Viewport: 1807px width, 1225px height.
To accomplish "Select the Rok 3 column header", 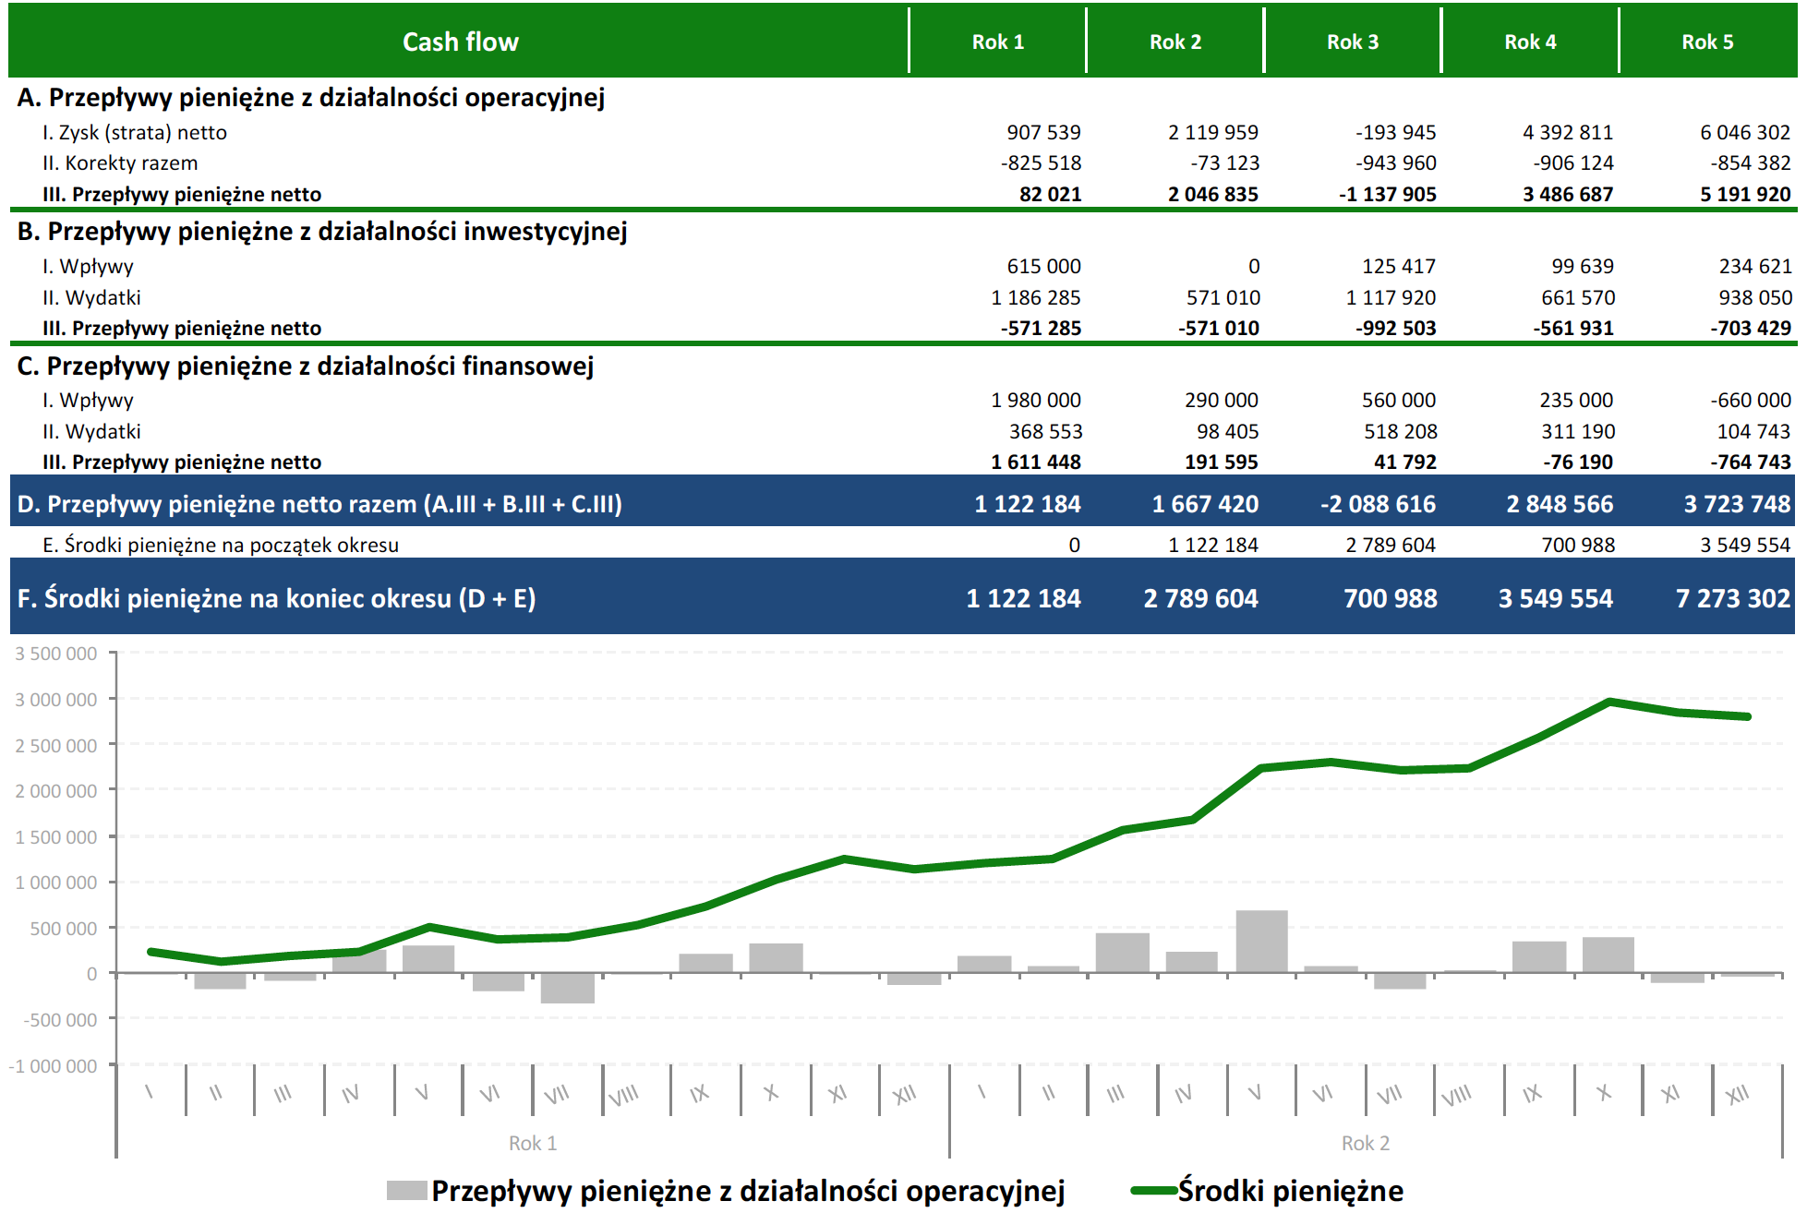I will coord(1352,42).
